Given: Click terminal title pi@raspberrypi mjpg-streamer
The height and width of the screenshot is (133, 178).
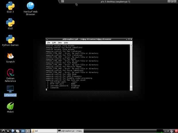Looking at the screenshot, I should pyautogui.click(x=87, y=39).
